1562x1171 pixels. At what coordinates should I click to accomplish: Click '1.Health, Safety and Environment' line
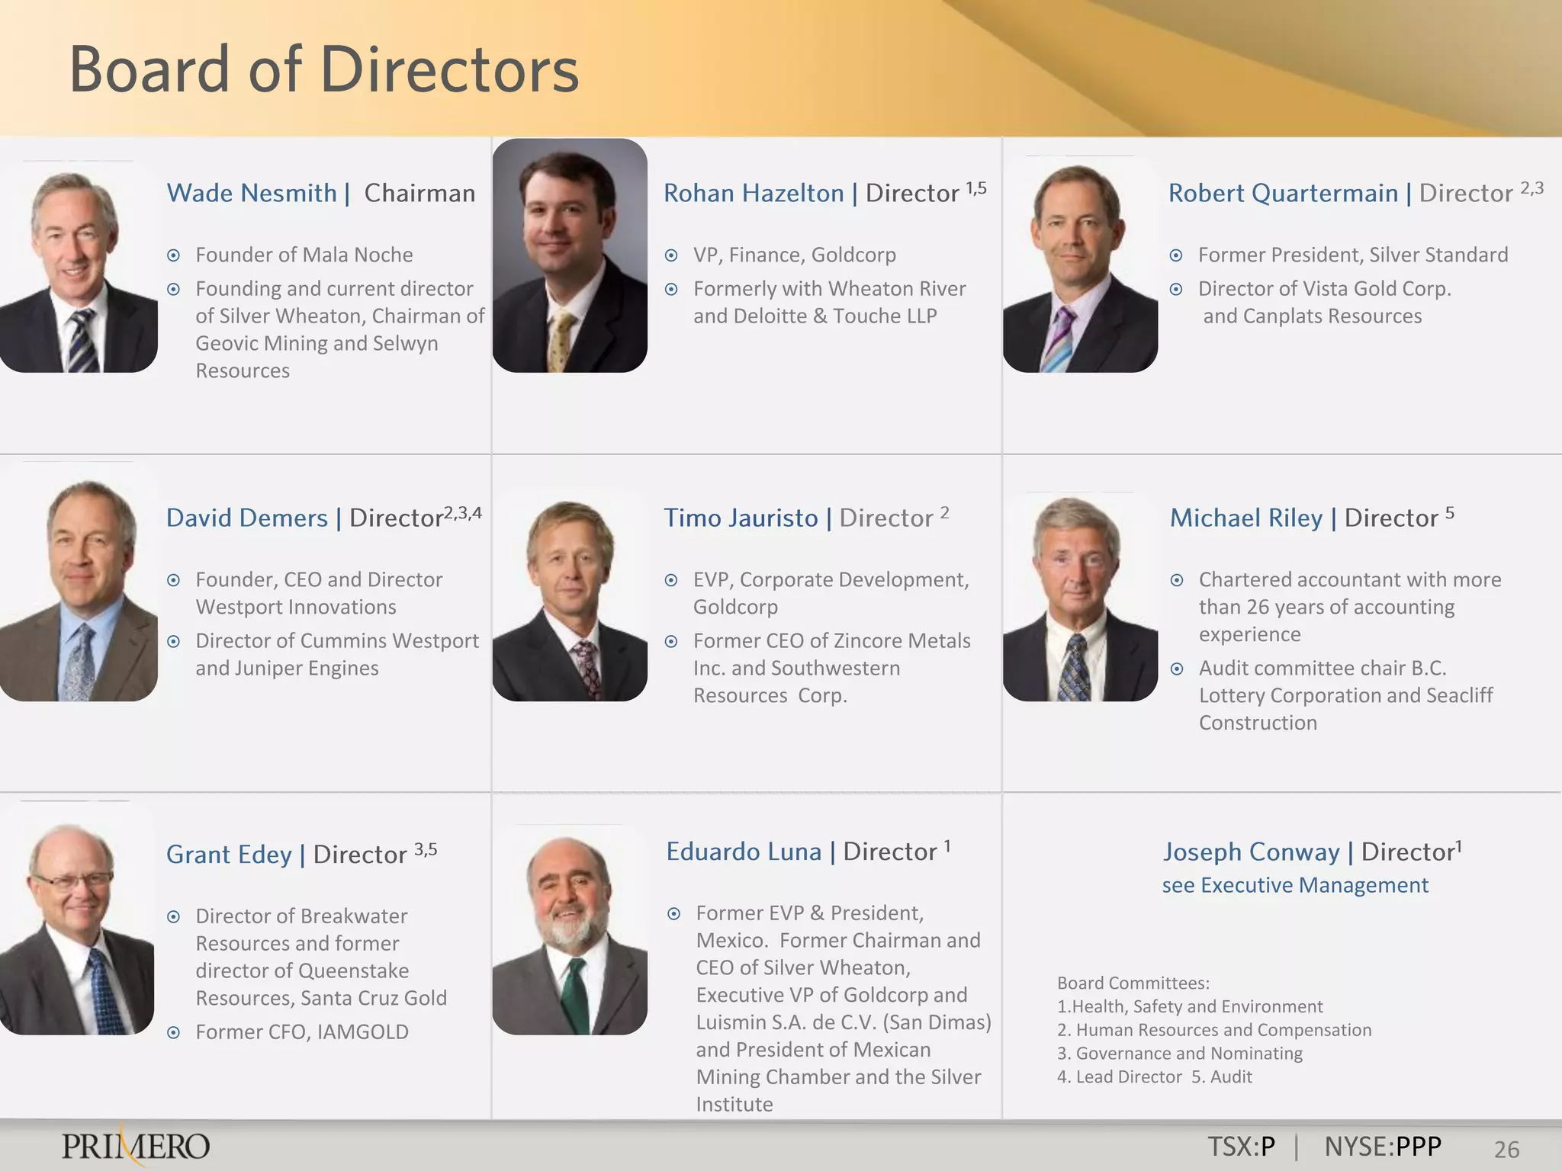click(1190, 1007)
